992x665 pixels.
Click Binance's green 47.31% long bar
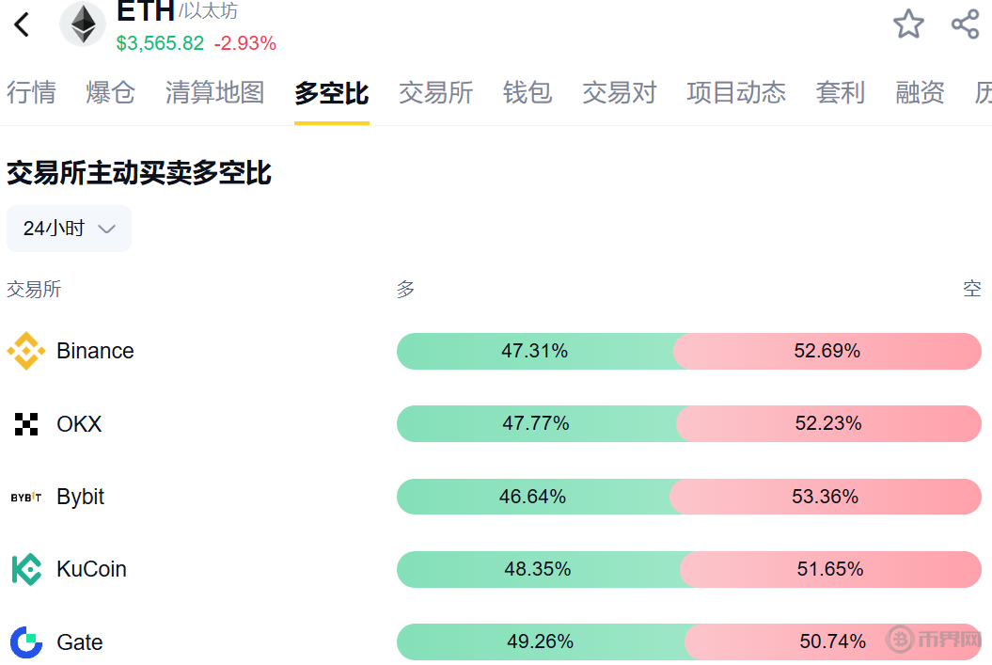click(534, 351)
